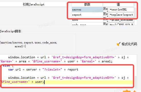The image size is (141, 92).
Task: Click the code editor vertical scrollbar
Action: pyautogui.click(x=136, y=82)
